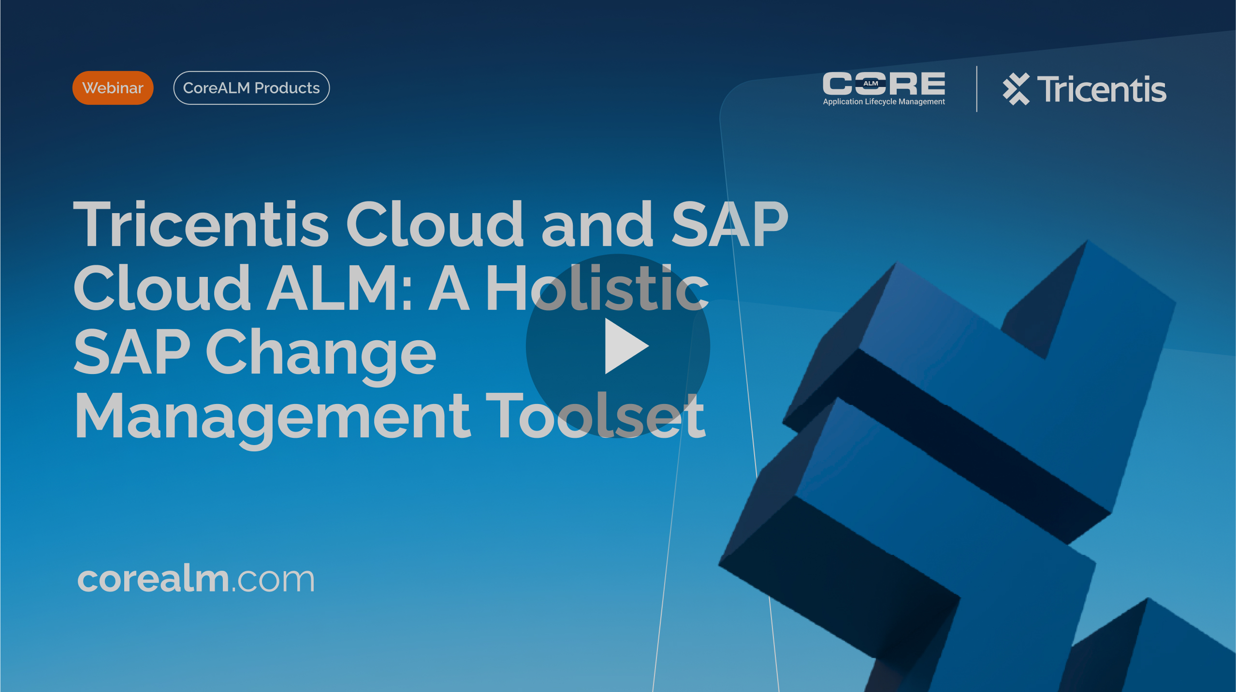Viewport: 1236px width, 692px height.
Task: Click the orange Webinar badge
Action: [x=113, y=88]
